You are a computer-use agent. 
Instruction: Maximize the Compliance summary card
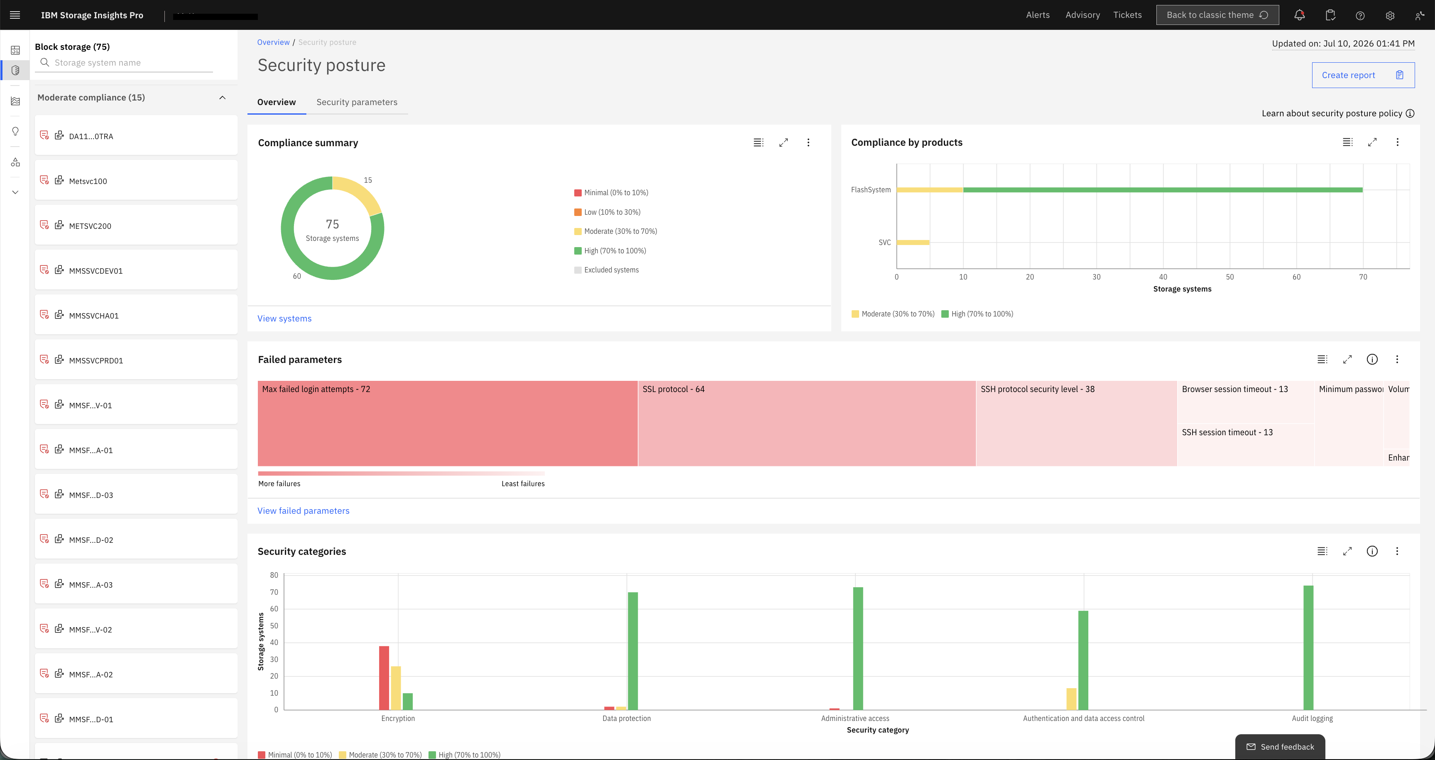click(x=783, y=142)
